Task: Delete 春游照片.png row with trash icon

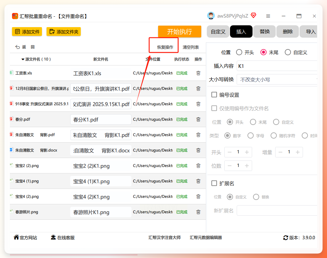Action: (198, 212)
